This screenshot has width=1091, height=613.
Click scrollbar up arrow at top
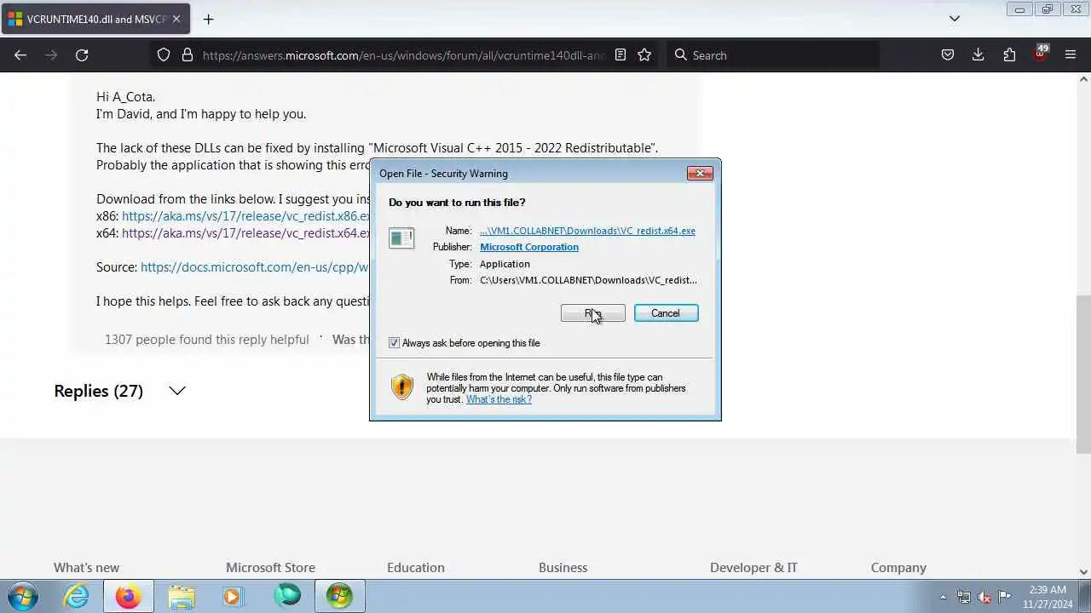(1083, 79)
